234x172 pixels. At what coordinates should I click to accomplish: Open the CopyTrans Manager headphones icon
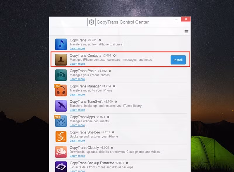coord(61,90)
